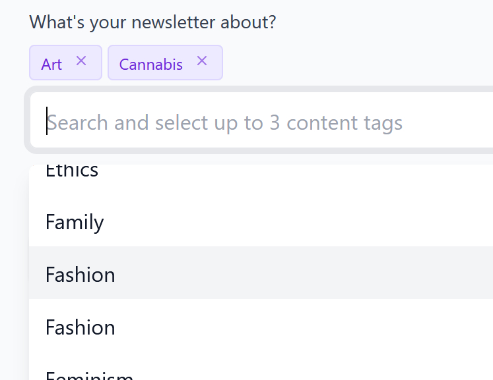Select the non-highlighted Fashion option
The height and width of the screenshot is (380, 493).
coord(81,327)
